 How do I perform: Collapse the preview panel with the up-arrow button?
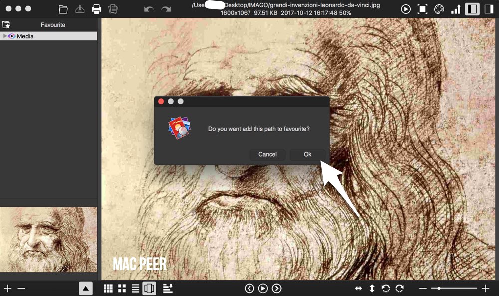tap(85, 288)
